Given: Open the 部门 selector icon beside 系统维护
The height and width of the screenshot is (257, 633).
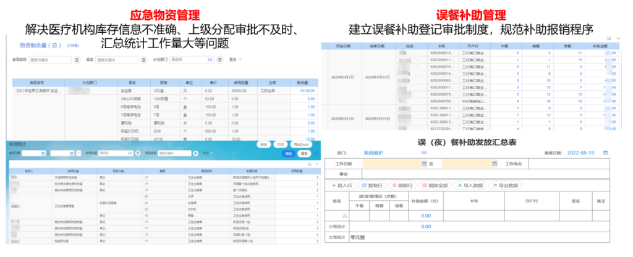Looking at the screenshot, I should coord(424,151).
